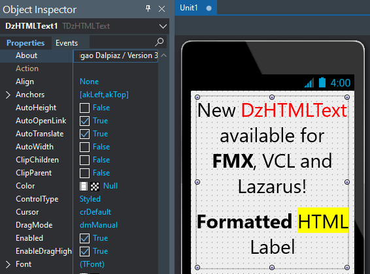Pin the Object Inspector panel

(148, 8)
